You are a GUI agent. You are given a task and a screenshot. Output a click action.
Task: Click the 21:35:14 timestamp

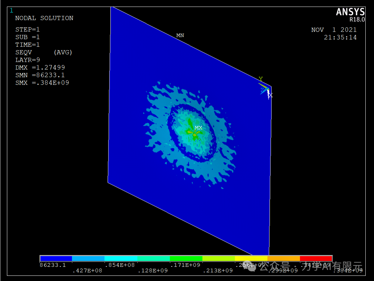(x=340, y=37)
